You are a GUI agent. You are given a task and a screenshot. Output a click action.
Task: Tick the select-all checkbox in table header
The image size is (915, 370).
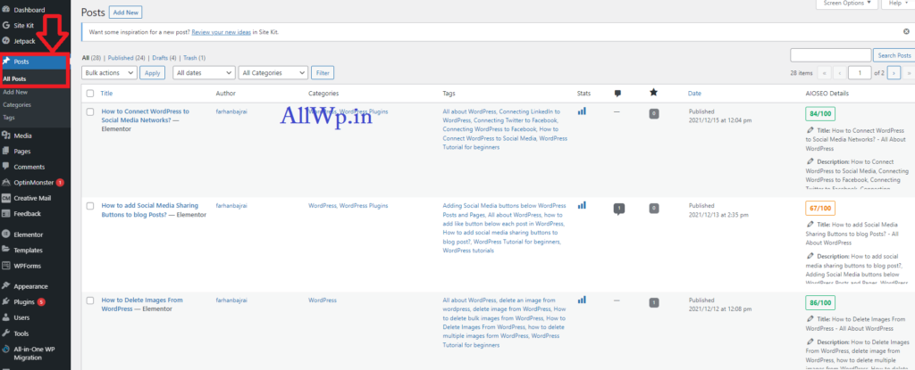90,94
